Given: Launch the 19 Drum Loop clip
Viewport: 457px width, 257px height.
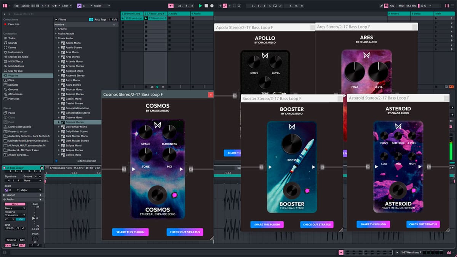Looking at the screenshot, I should (x=123, y=18).
